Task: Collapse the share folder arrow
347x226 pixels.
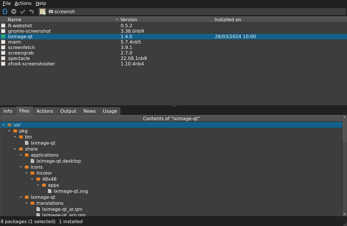Action: tap(15, 149)
